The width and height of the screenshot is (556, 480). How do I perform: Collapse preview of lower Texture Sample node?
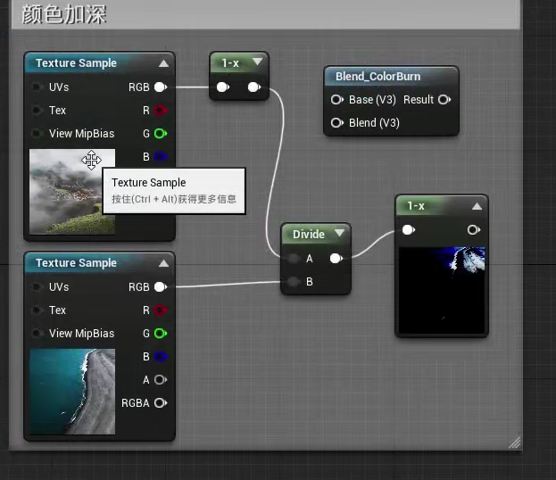click(163, 263)
